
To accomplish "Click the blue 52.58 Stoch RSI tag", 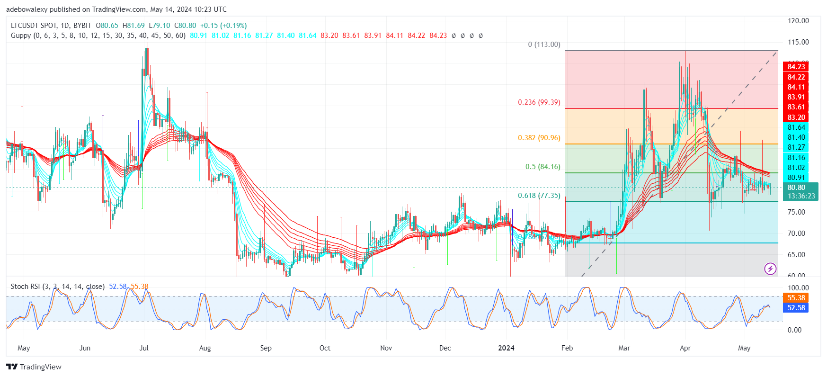I will click(796, 308).
